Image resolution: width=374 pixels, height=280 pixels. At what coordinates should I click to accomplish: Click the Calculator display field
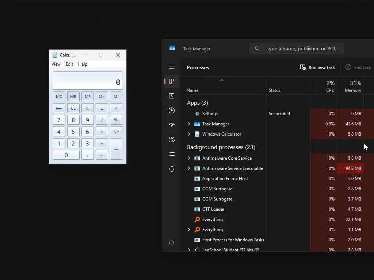pyautogui.click(x=88, y=81)
